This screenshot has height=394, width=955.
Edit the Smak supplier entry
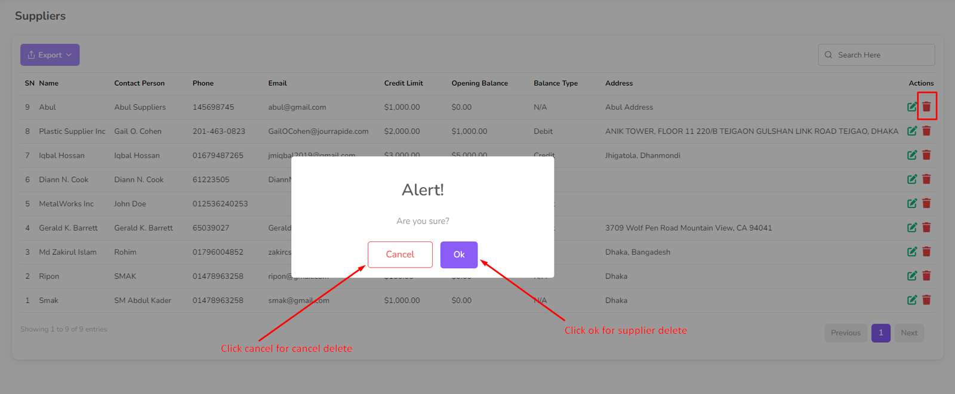(911, 300)
